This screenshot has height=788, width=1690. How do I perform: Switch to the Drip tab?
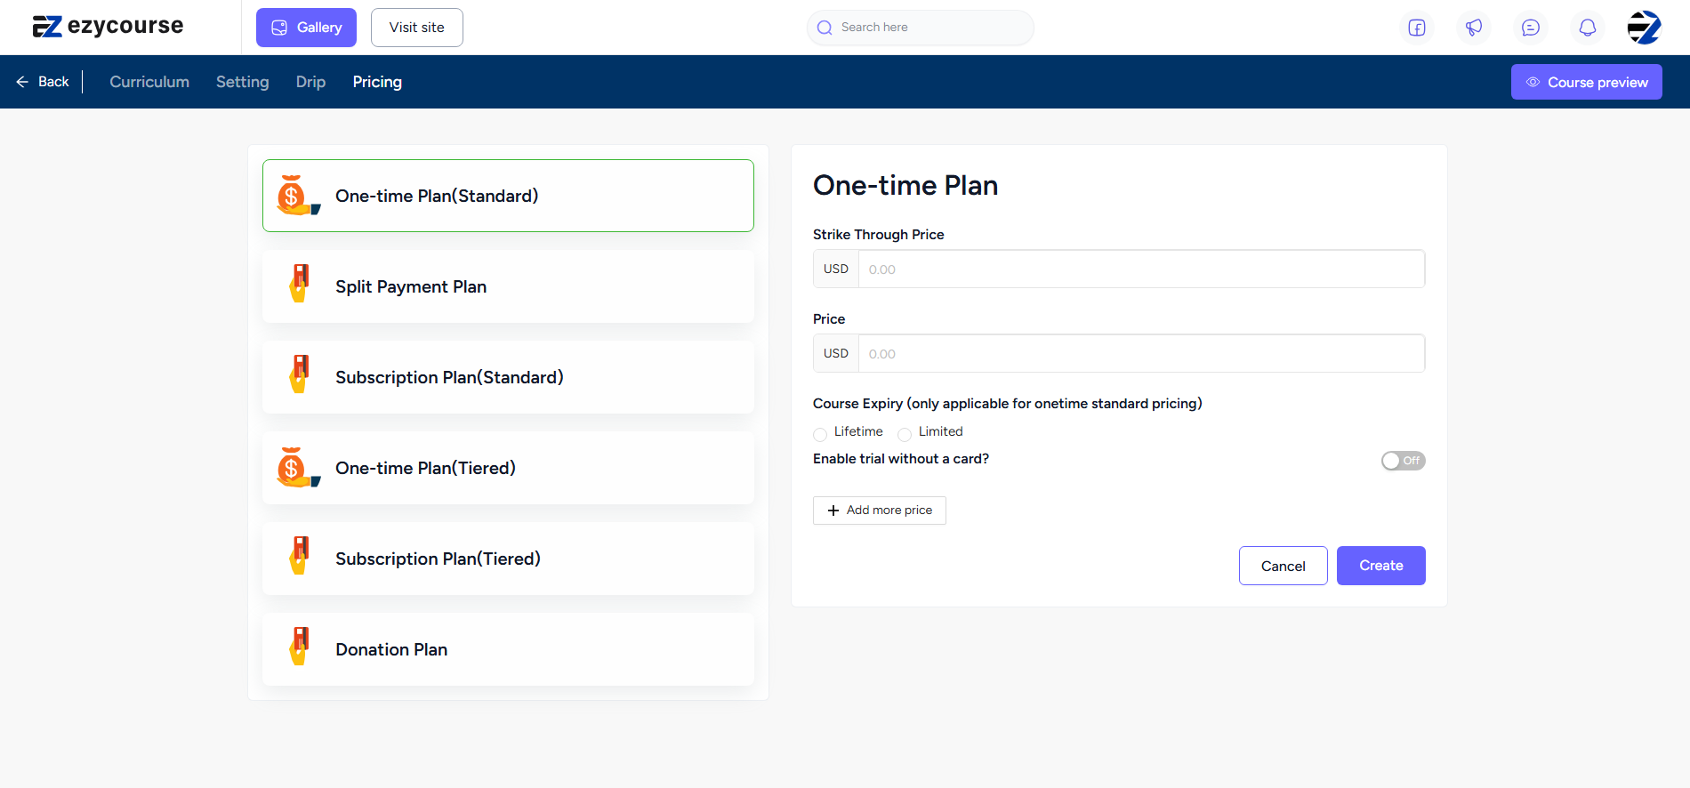[310, 82]
